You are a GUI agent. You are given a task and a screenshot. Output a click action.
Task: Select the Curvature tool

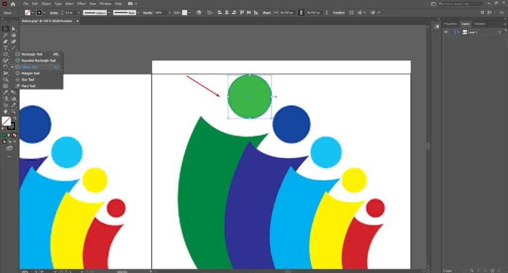click(13, 42)
